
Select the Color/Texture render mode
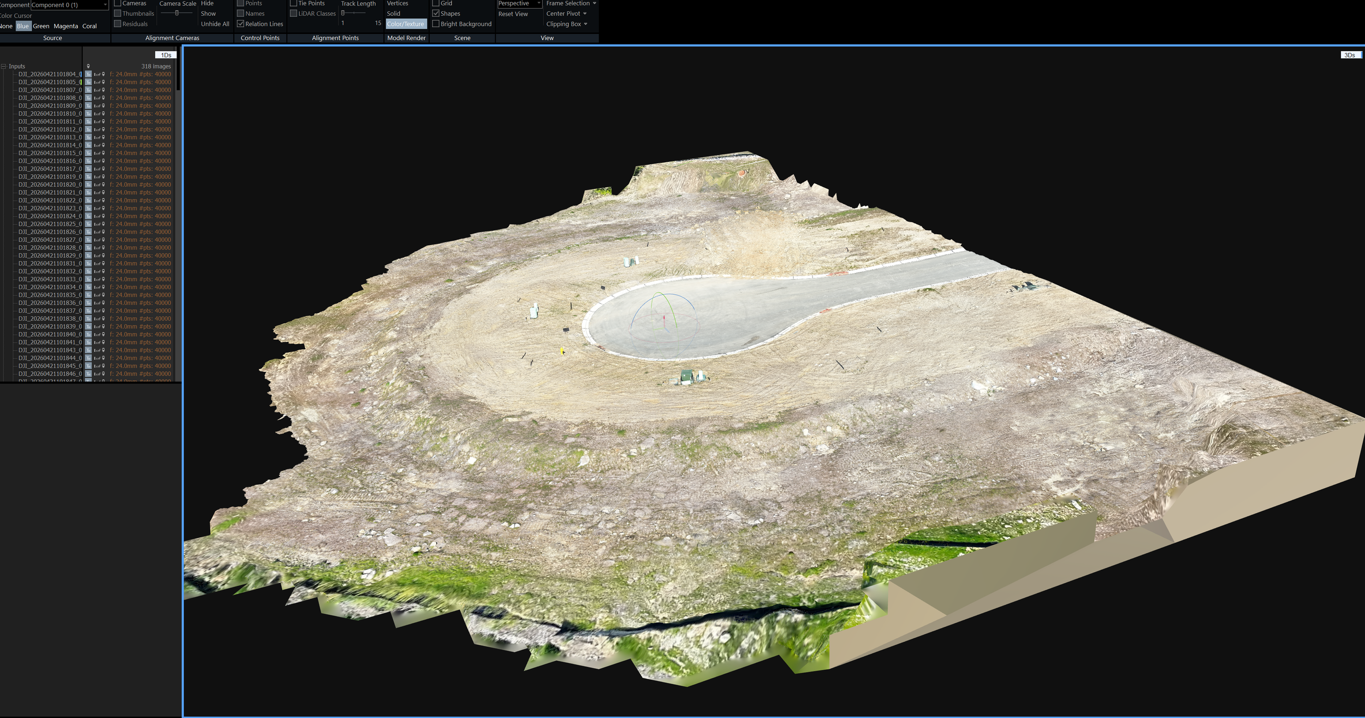(x=406, y=24)
